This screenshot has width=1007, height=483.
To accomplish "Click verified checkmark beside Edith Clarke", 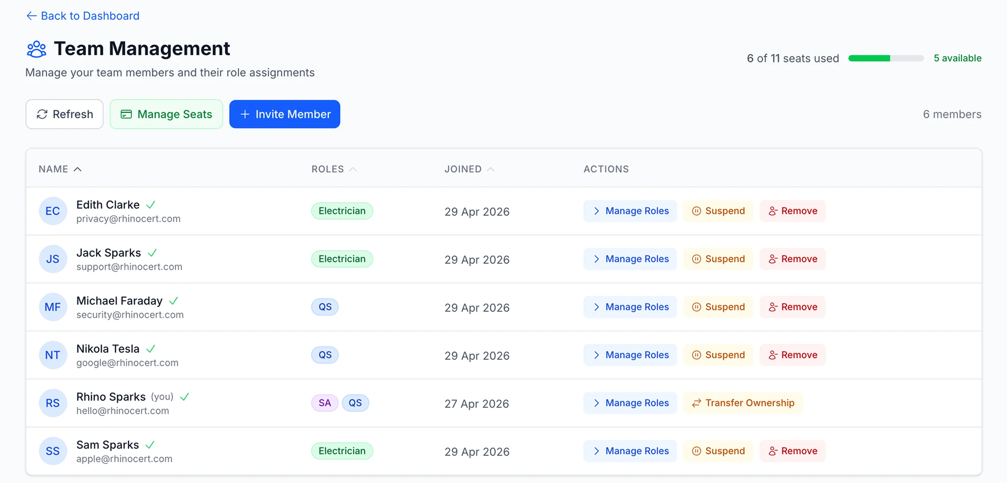I will [150, 205].
